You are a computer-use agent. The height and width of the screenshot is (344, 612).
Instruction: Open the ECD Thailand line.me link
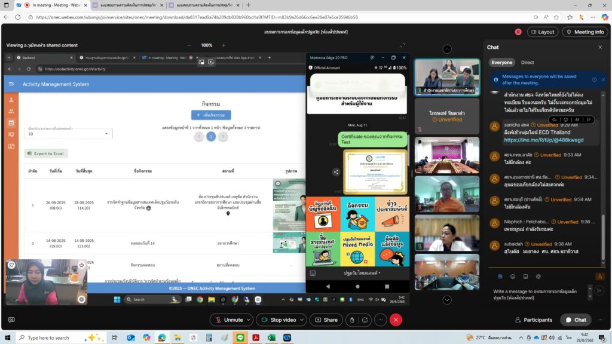click(x=543, y=140)
